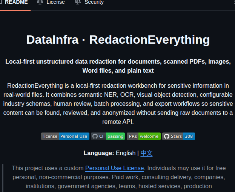Viewport: 235px width, 192px height.
Task: Open the CI passing badge
Action: (x=108, y=136)
